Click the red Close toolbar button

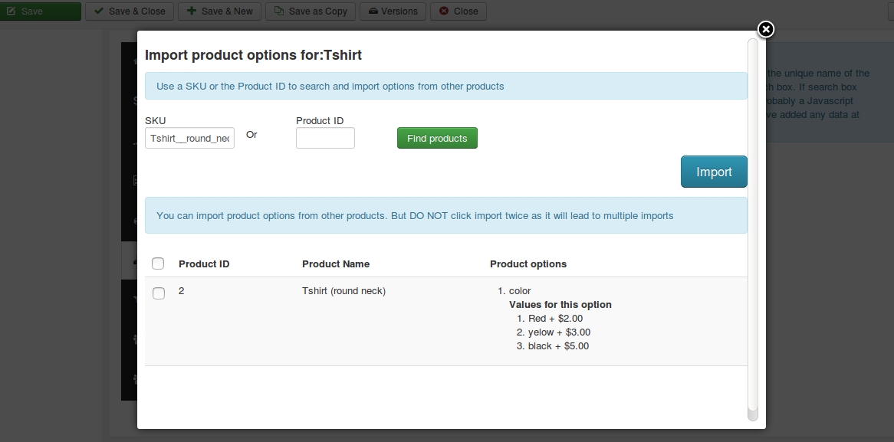point(459,11)
